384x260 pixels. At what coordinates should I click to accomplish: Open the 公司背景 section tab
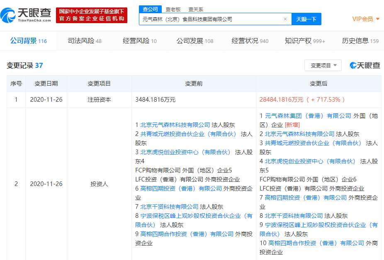(x=28, y=41)
